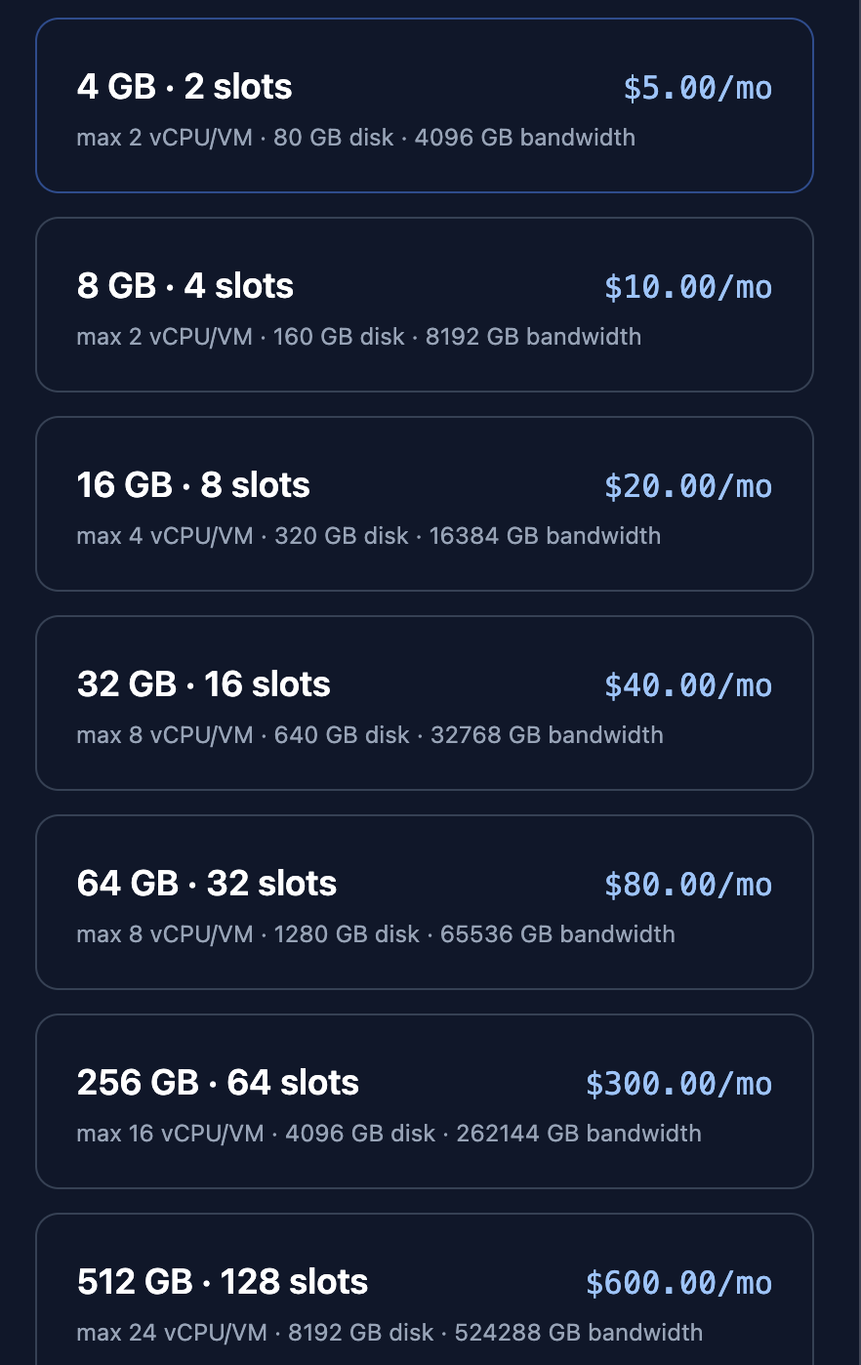Click the max 16 vCPU/VM · 4096 GB disk line

(x=257, y=1134)
